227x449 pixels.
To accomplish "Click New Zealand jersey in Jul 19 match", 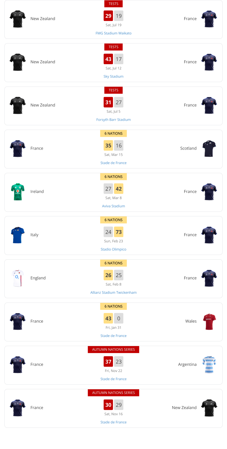I will point(17,19).
